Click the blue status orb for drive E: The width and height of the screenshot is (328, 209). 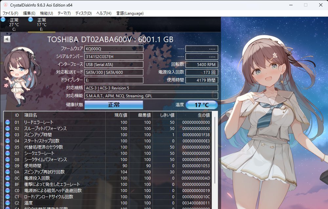31,20
